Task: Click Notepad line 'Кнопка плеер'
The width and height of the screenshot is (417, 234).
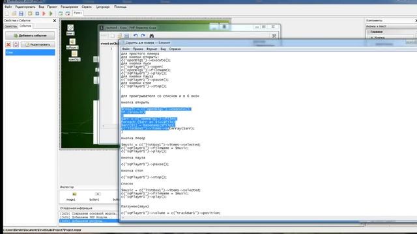Action: 133,138
